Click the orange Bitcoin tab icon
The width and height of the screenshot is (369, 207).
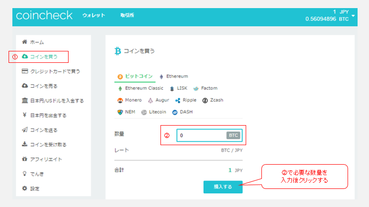(x=120, y=77)
